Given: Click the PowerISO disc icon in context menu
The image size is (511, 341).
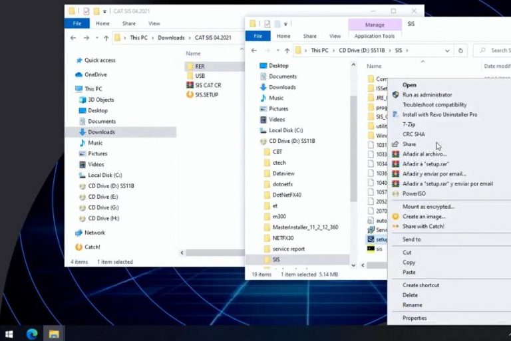Looking at the screenshot, I should [395, 193].
